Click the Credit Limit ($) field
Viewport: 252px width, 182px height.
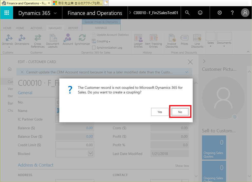coord(75,145)
